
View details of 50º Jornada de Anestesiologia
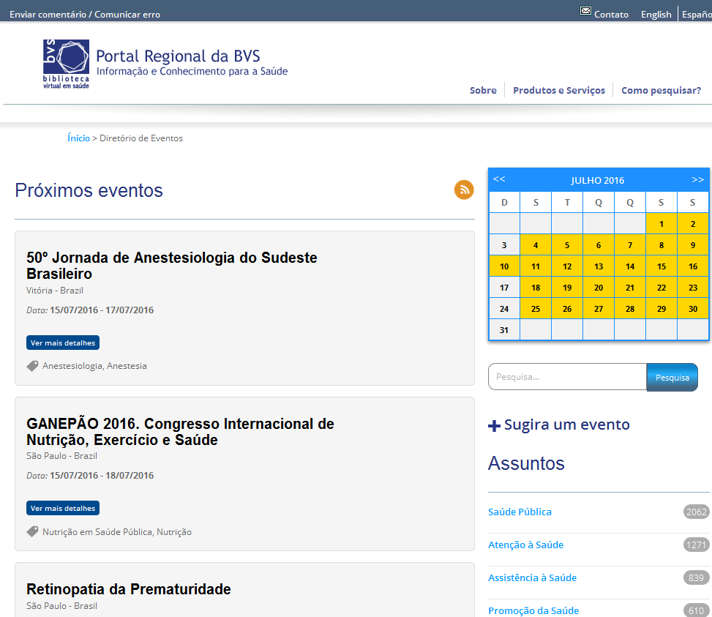pos(63,343)
